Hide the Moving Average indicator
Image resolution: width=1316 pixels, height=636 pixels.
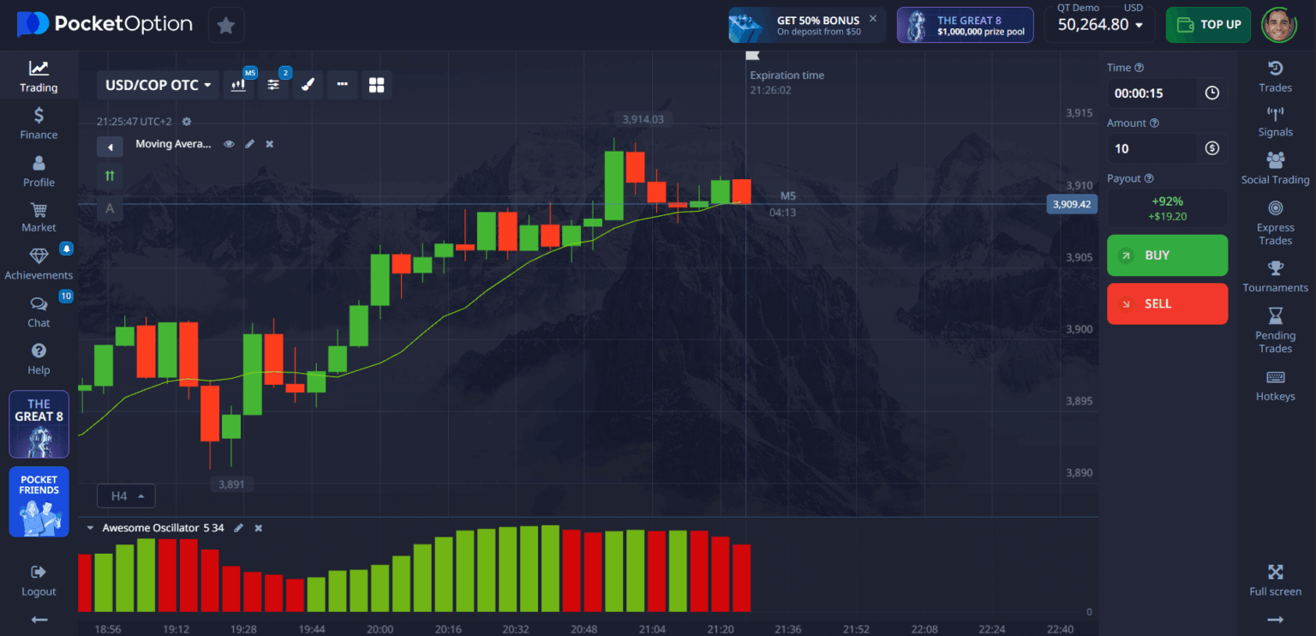click(229, 144)
